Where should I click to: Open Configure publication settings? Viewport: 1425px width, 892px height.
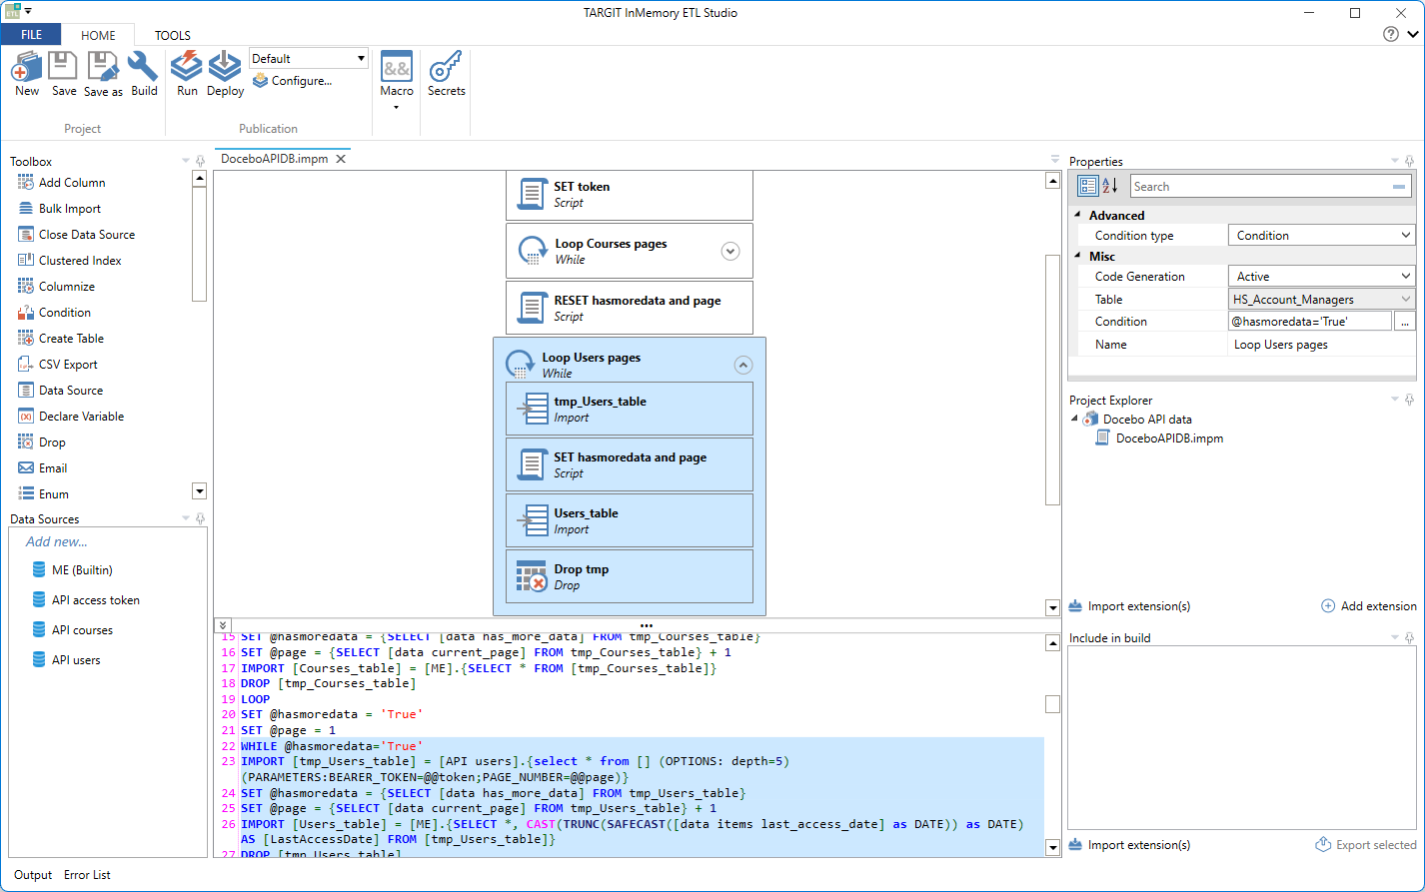tap(292, 81)
